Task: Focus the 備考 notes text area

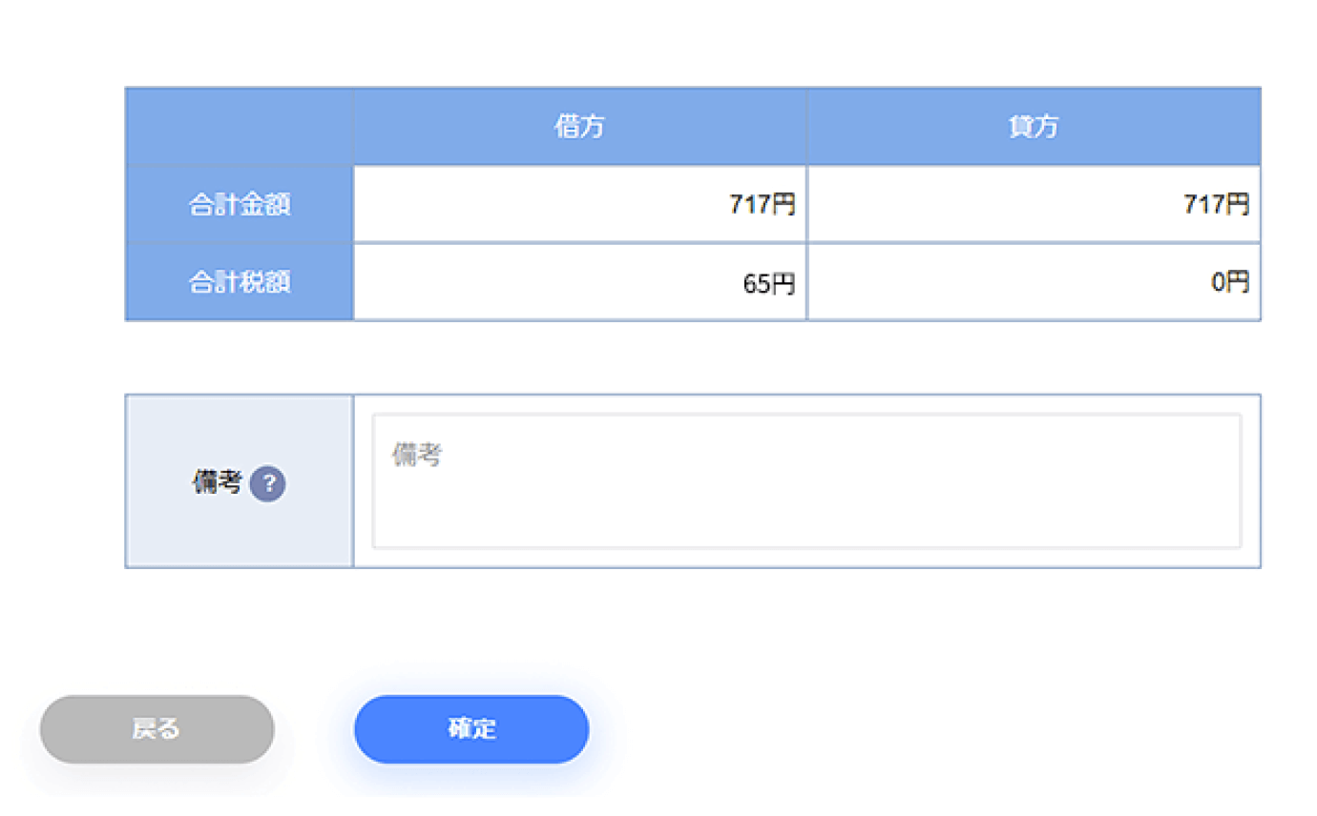Action: coord(806,480)
